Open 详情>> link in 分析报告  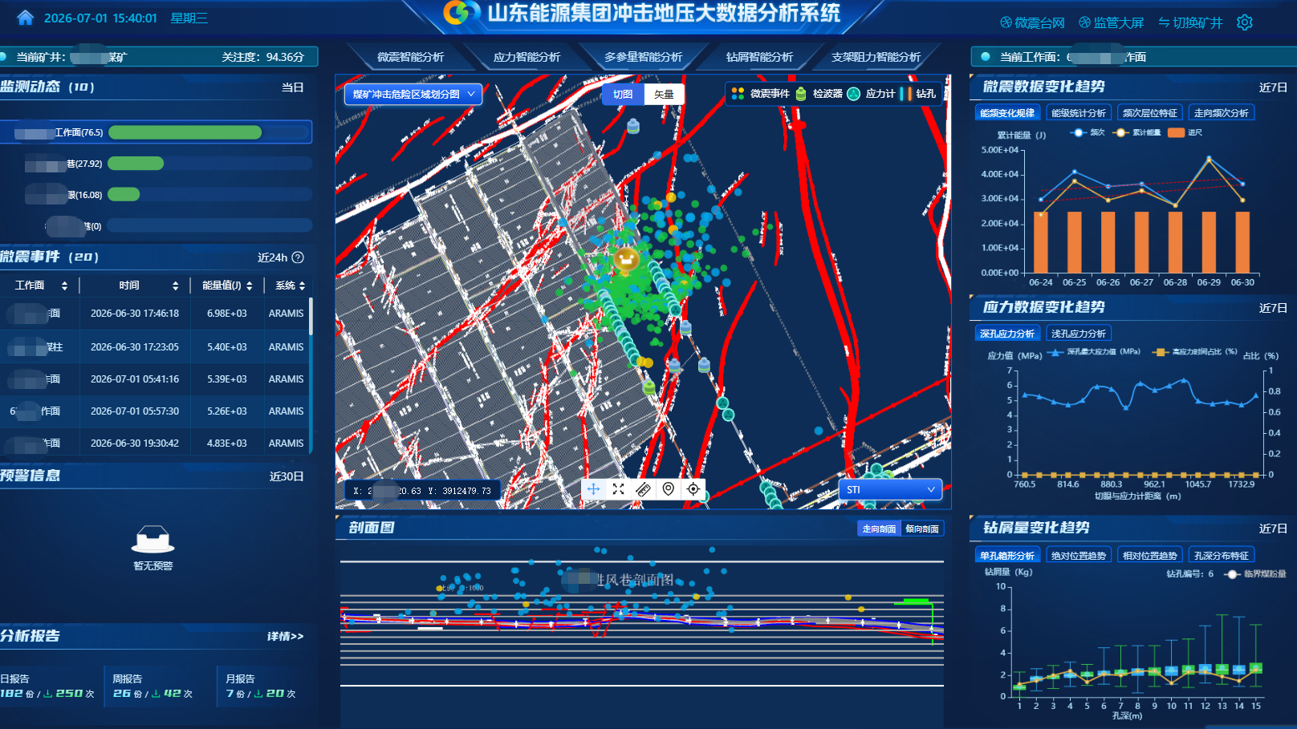coord(286,636)
